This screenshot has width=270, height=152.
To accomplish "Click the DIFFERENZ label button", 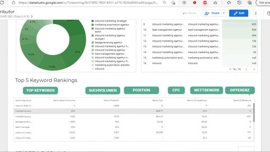I will point(240,90).
